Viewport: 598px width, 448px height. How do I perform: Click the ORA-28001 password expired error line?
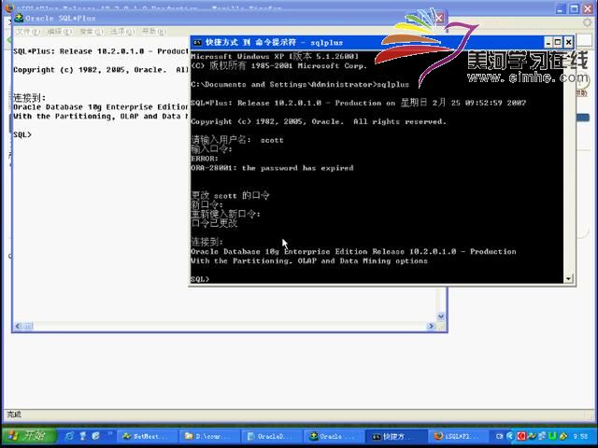point(272,168)
